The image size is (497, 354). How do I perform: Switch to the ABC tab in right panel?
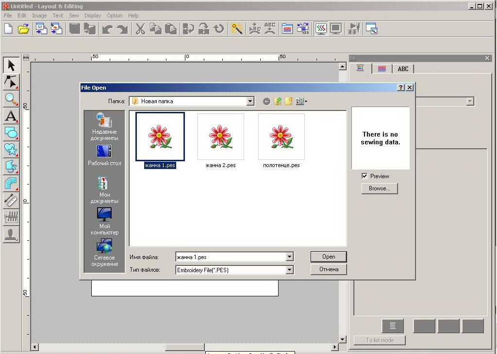[403, 69]
